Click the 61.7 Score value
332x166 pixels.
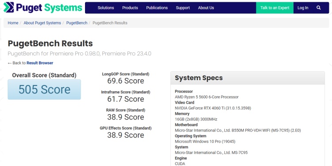(126, 99)
